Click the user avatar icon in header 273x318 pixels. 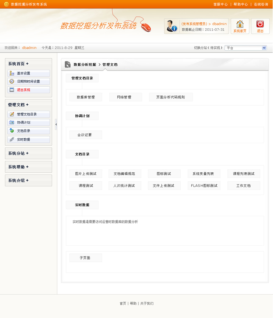(171, 26)
